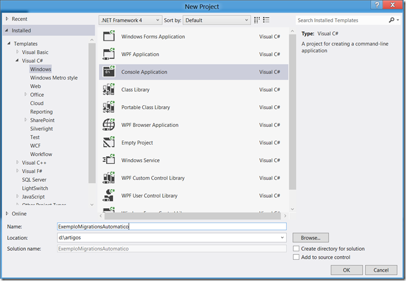Image resolution: width=406 pixels, height=281 pixels.
Task: Switch to small icons view
Action: [257, 20]
